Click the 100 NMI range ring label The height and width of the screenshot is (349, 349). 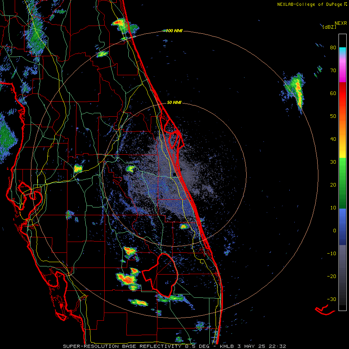click(x=174, y=31)
